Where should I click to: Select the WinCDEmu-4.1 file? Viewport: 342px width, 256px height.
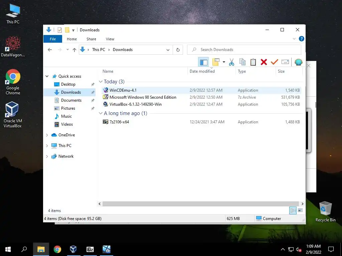click(x=201, y=90)
